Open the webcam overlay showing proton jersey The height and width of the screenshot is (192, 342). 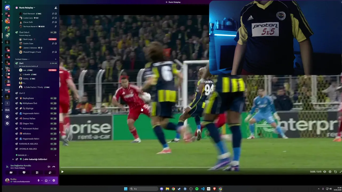(275, 38)
